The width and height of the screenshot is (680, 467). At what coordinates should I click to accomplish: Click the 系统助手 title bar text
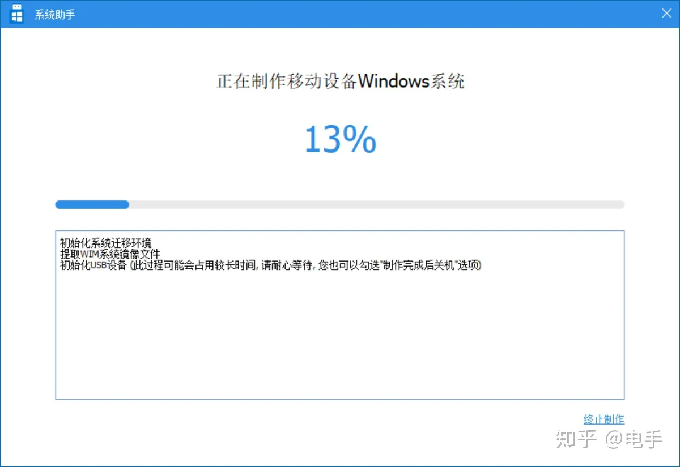coord(55,14)
